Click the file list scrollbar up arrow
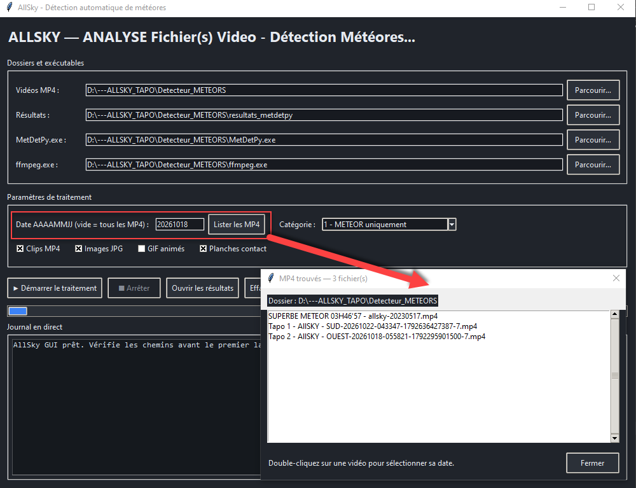The width and height of the screenshot is (636, 488). (614, 314)
